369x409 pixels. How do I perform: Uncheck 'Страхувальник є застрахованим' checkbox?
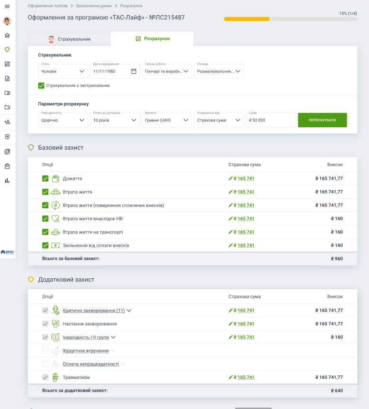click(x=41, y=86)
